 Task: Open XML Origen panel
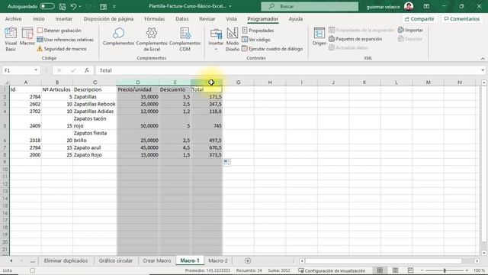(319, 37)
